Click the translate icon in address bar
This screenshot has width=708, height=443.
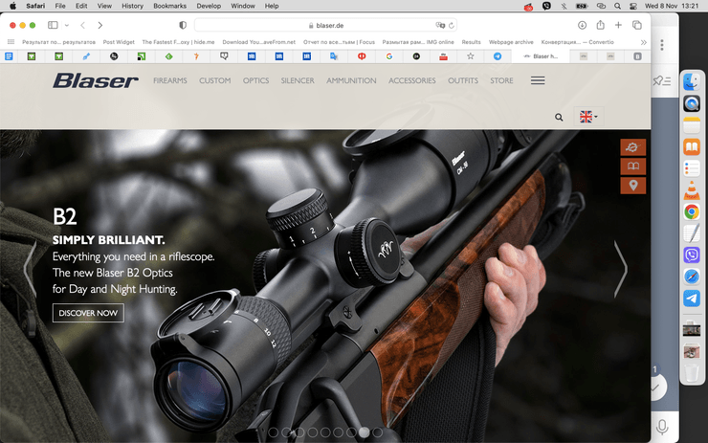click(x=440, y=25)
